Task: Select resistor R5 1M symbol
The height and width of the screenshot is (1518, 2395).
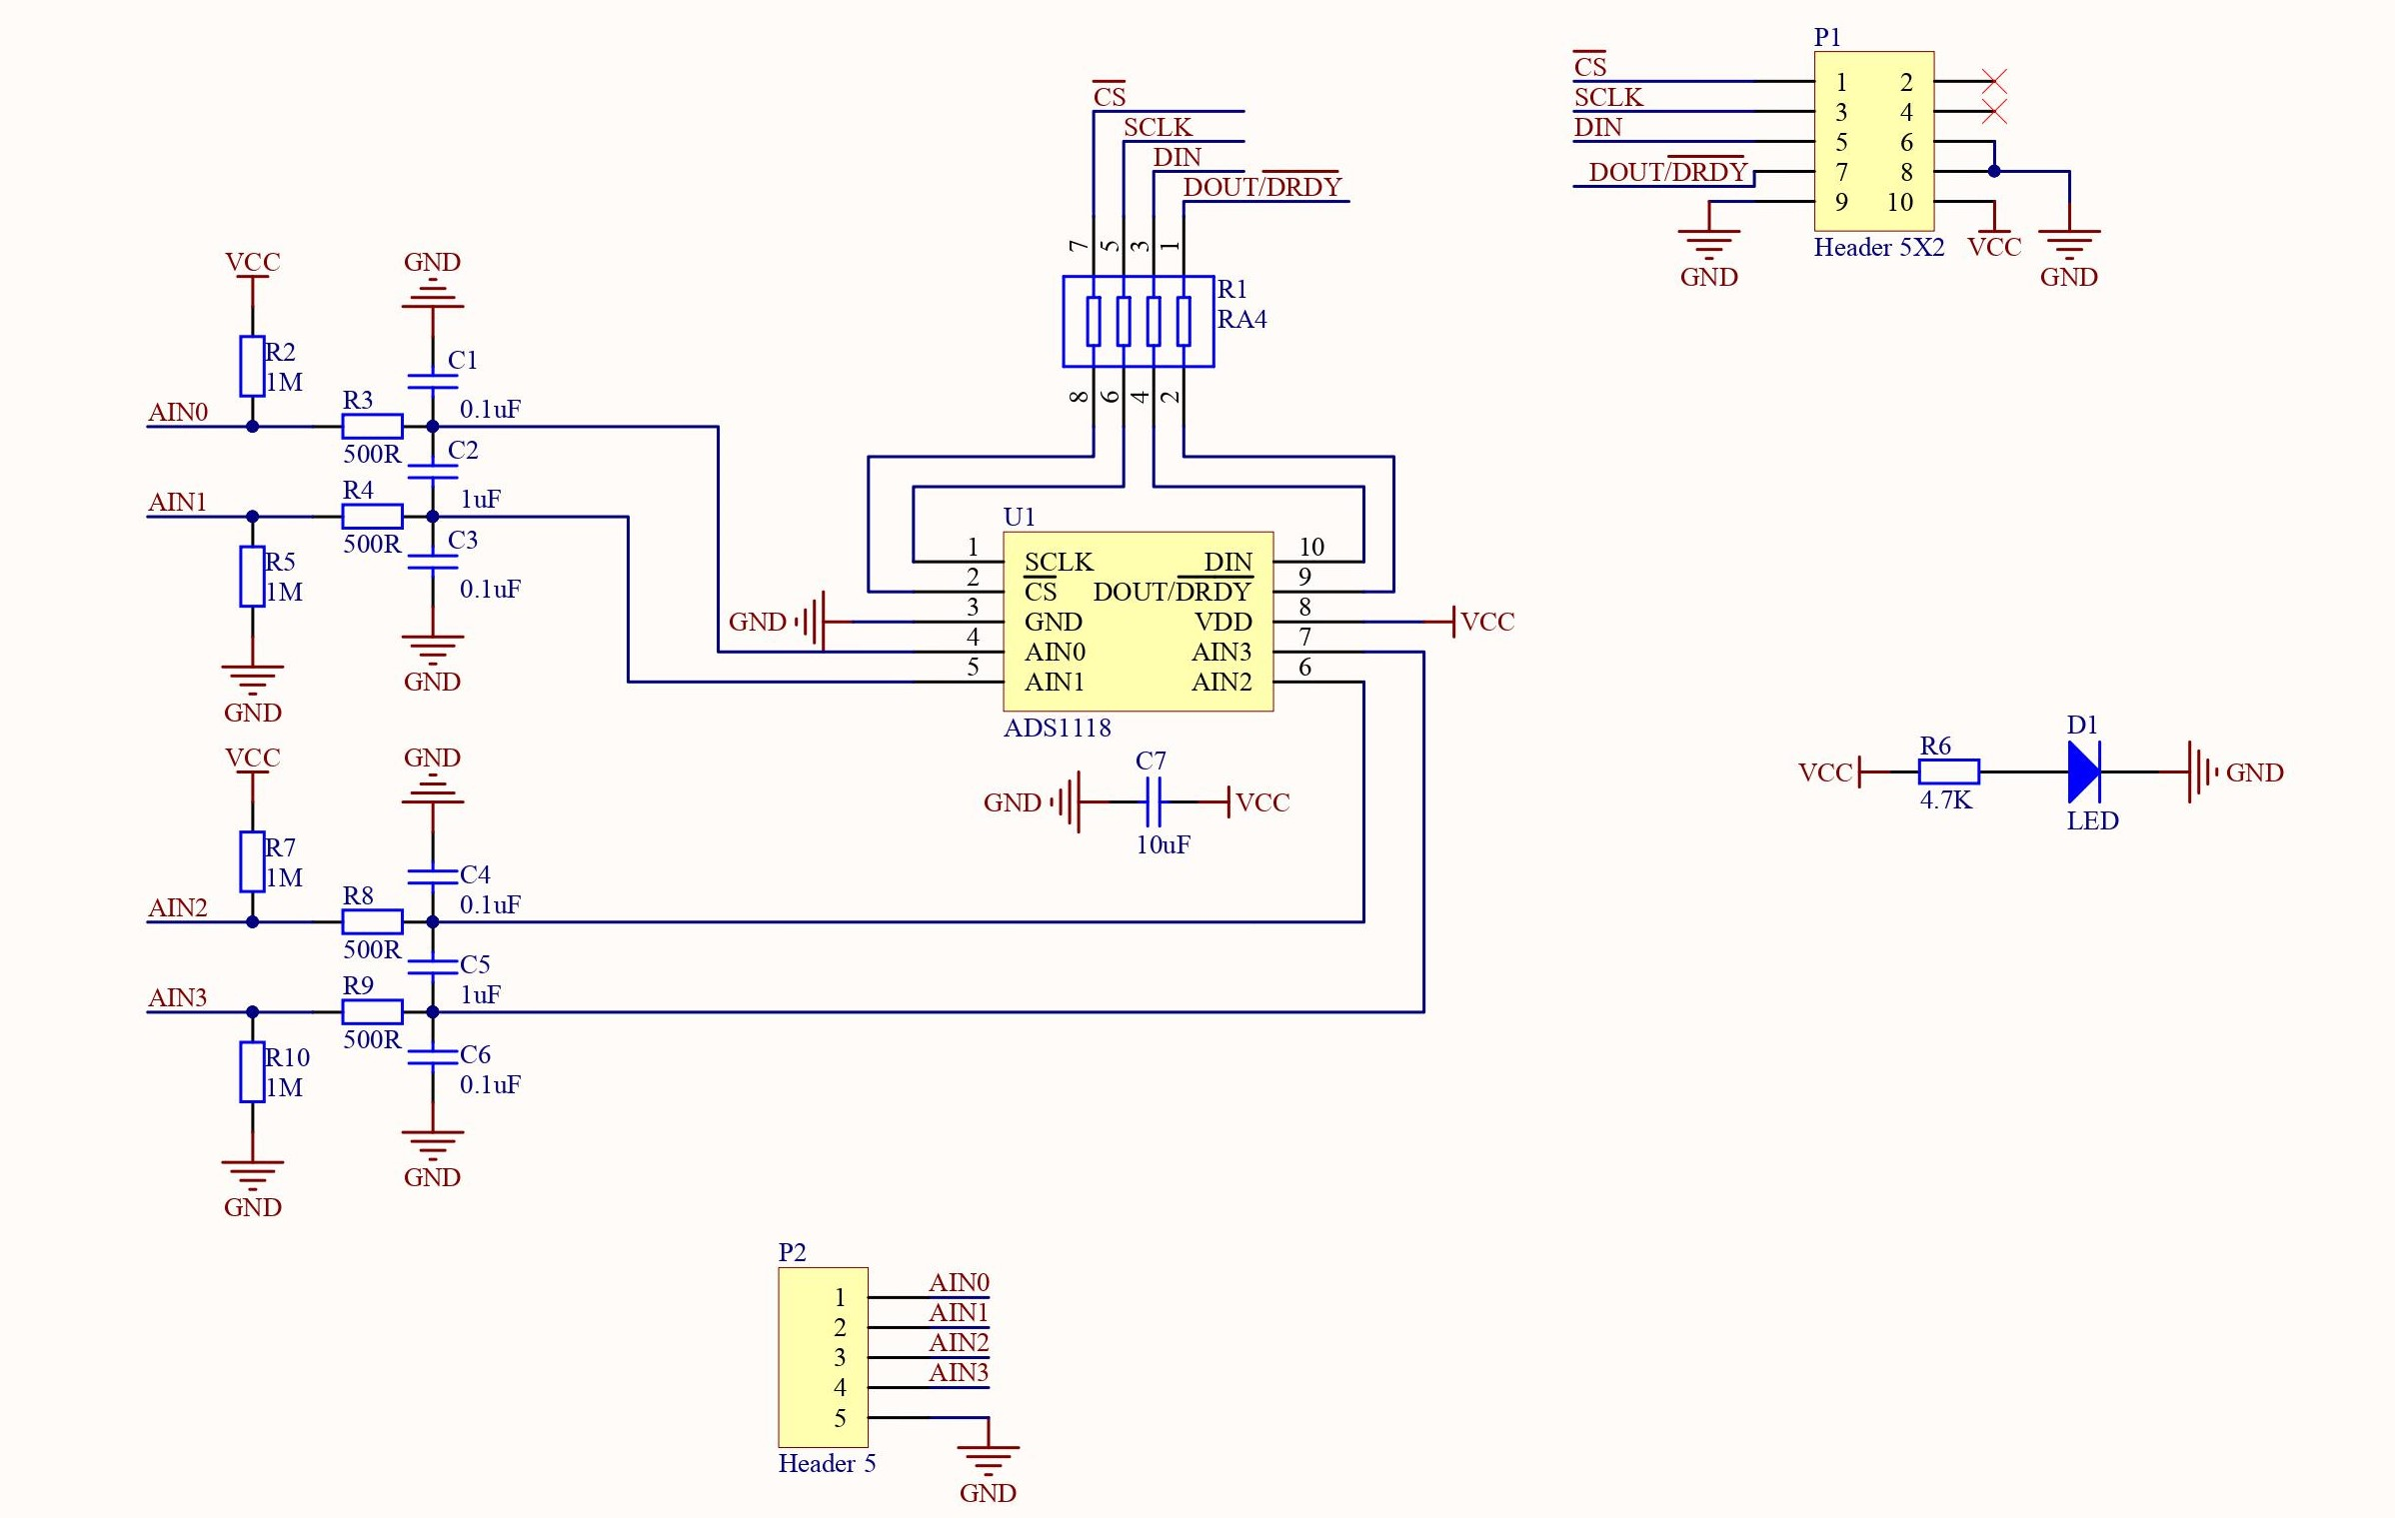Action: [252, 576]
